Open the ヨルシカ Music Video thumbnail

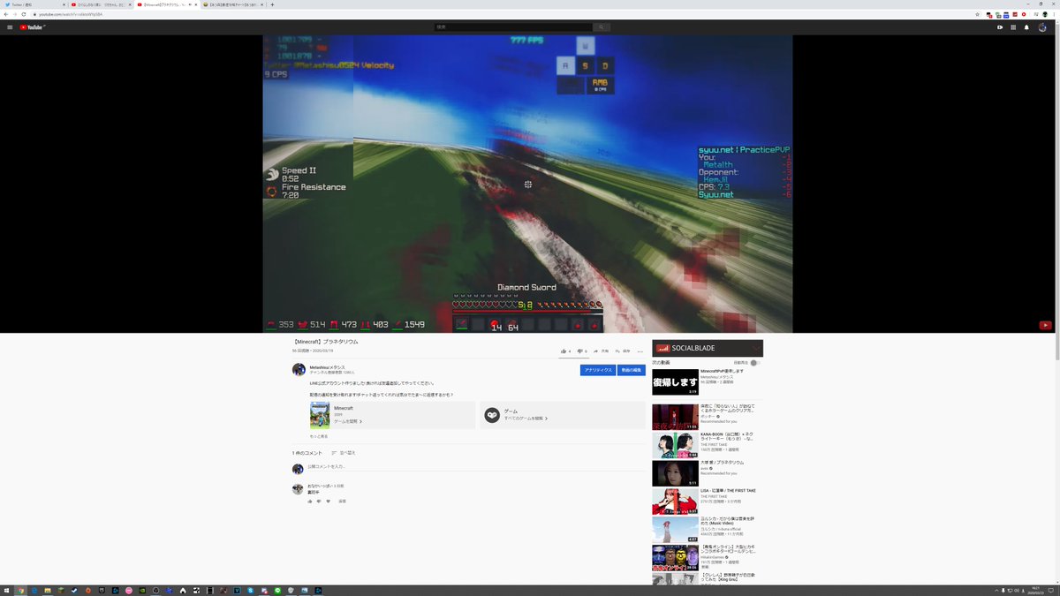click(x=675, y=530)
